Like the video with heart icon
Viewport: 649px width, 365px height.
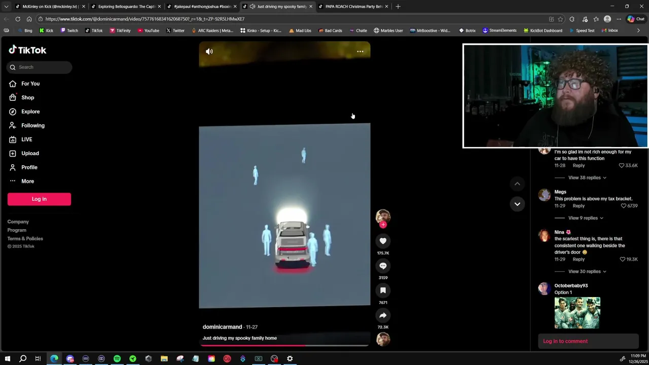point(383,241)
